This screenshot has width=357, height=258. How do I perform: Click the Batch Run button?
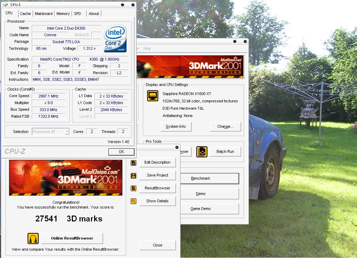(x=225, y=151)
